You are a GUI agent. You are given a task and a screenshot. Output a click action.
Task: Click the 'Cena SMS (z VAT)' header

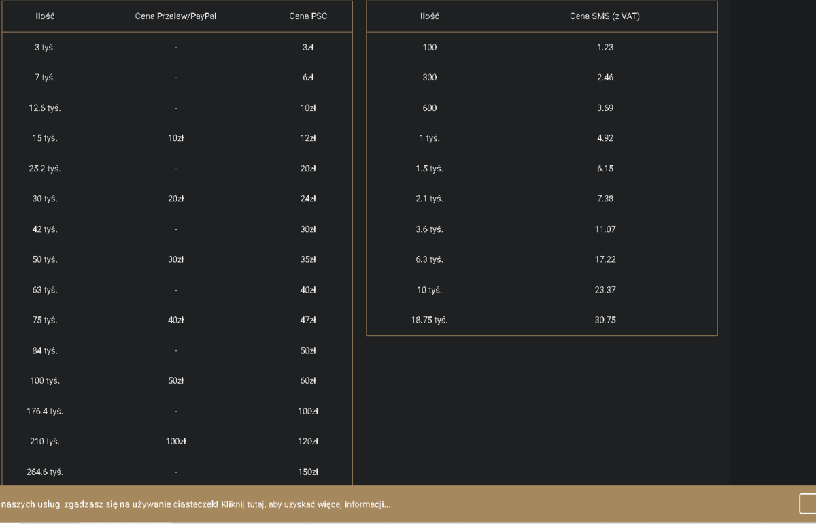coord(605,16)
